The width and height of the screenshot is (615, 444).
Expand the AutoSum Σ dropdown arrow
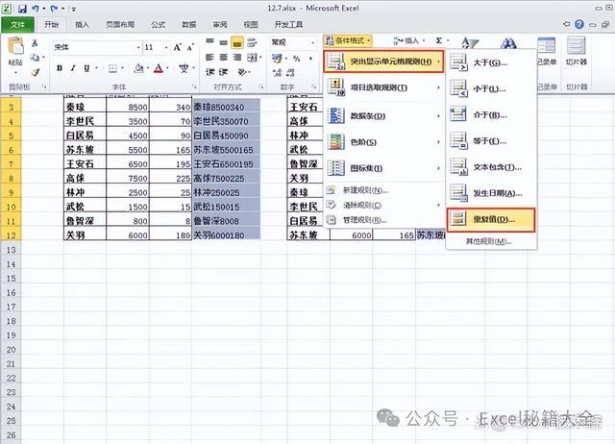pyautogui.click(x=448, y=40)
